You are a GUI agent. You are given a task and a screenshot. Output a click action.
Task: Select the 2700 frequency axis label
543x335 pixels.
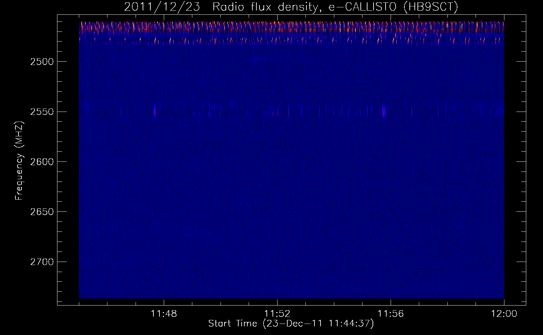click(42, 262)
